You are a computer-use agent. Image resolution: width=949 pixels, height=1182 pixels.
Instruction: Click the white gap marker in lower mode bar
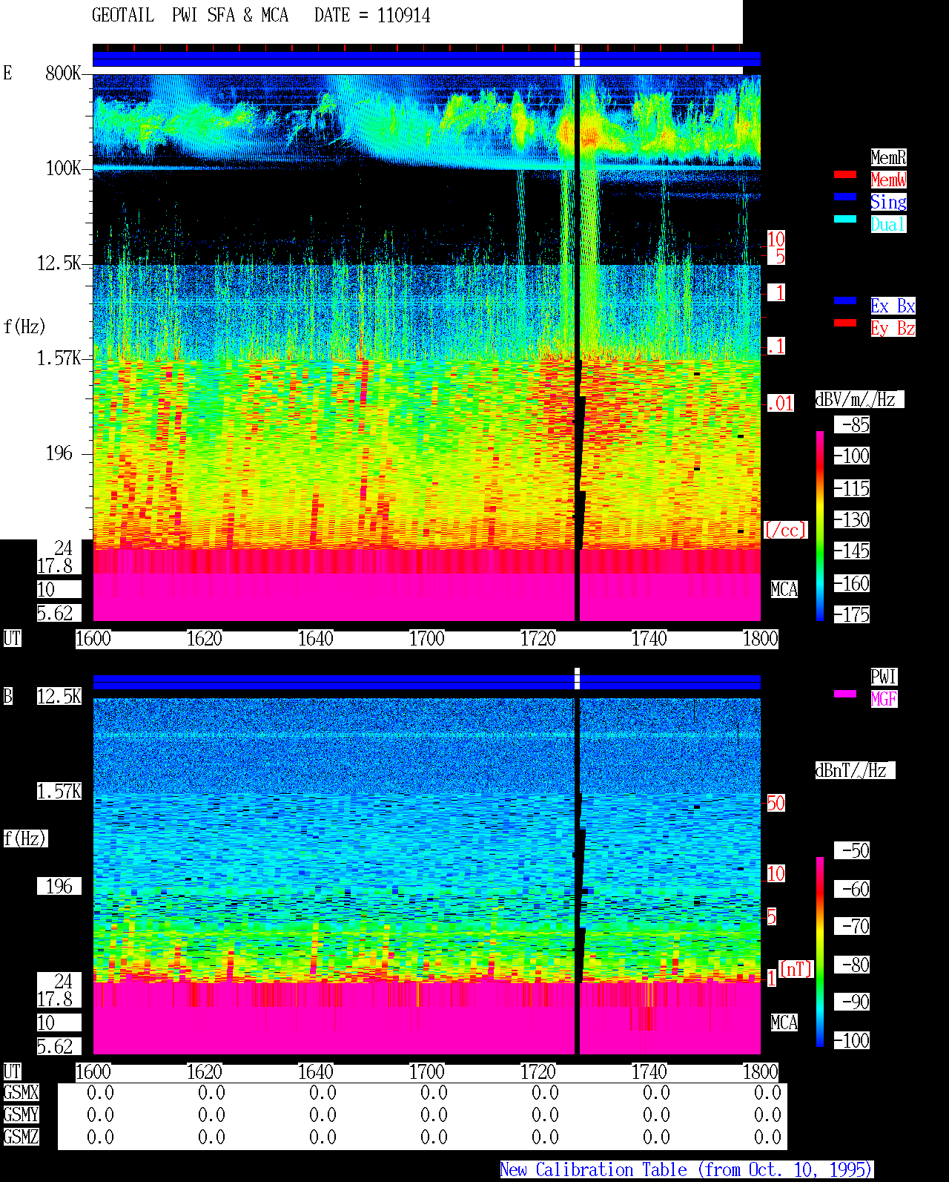[x=578, y=679]
